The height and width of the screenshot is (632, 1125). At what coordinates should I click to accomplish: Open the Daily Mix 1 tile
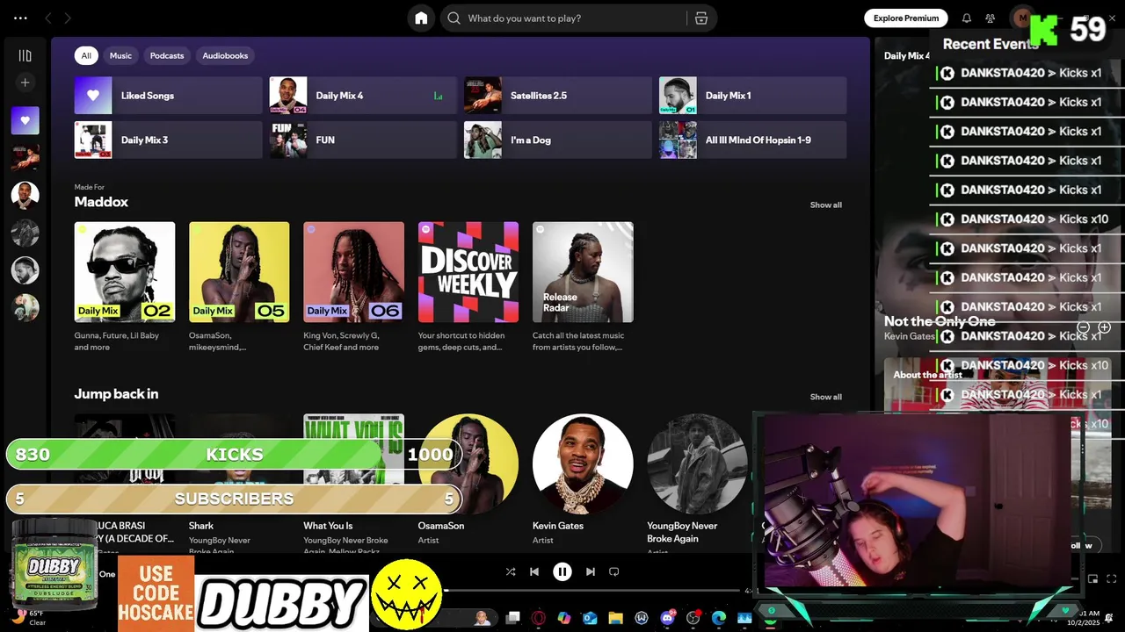click(753, 96)
